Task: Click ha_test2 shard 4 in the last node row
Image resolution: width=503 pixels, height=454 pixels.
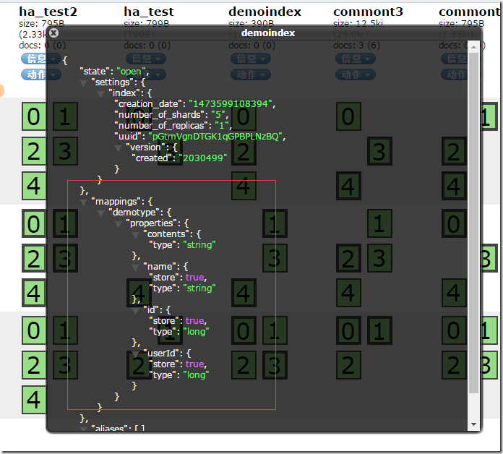Action: [34, 400]
